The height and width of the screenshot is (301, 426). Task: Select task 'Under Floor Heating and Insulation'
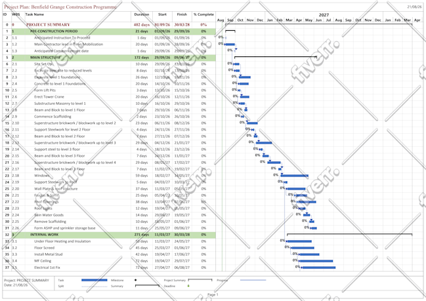click(x=62, y=241)
